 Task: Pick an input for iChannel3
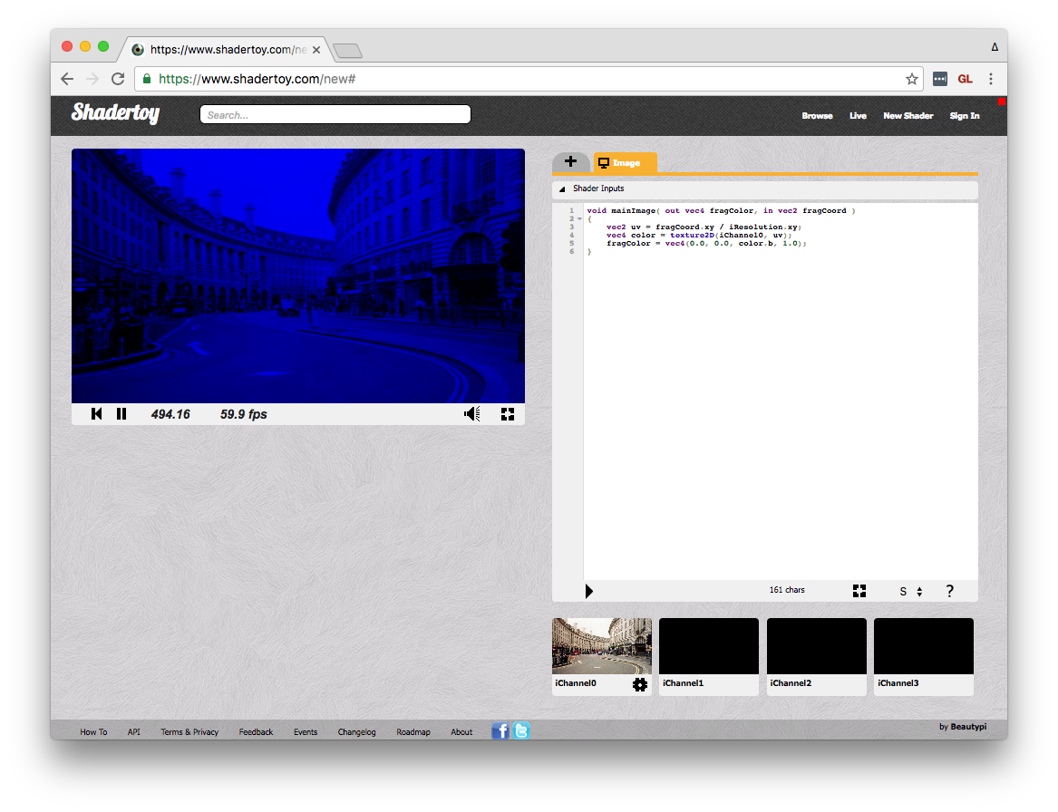click(x=924, y=646)
